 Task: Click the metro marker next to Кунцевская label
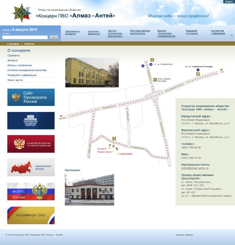tap(151, 64)
